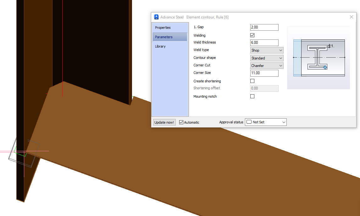Click the 'Weld thickness' label
This screenshot has width=360, height=216.
pos(205,42)
